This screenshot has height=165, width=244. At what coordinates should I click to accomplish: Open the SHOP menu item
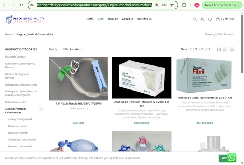click(x=100, y=19)
